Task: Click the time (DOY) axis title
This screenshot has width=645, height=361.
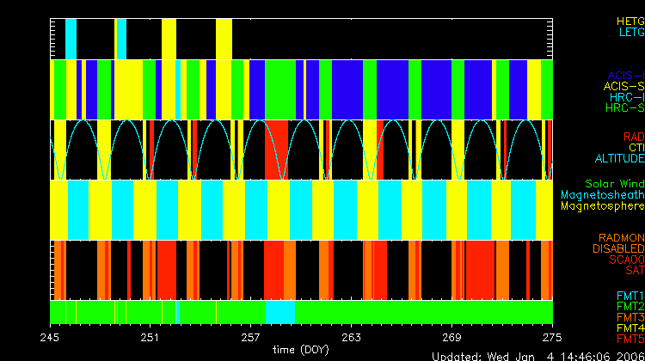Action: pyautogui.click(x=300, y=349)
